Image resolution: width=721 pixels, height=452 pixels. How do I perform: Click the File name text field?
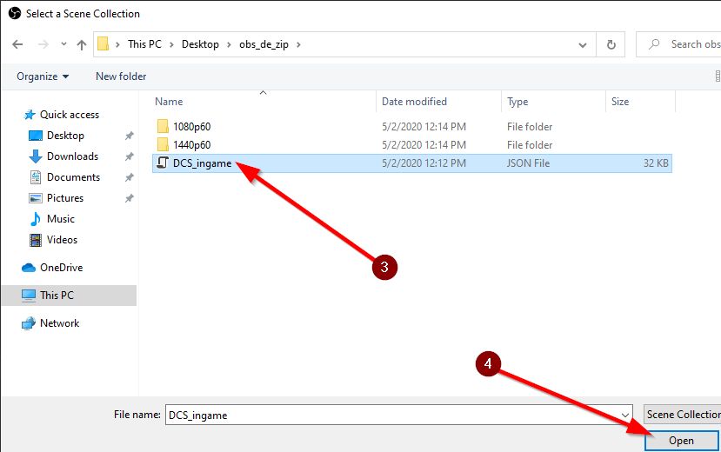[391, 415]
